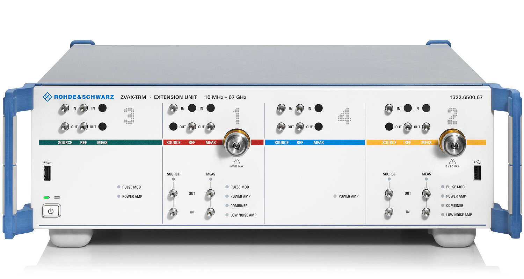
Task: Click the serial number 1322.6500.67
Action: tap(466, 97)
